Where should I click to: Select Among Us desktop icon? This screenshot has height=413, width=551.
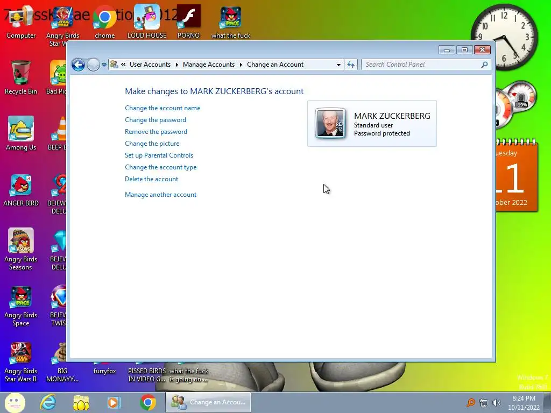coord(21,134)
